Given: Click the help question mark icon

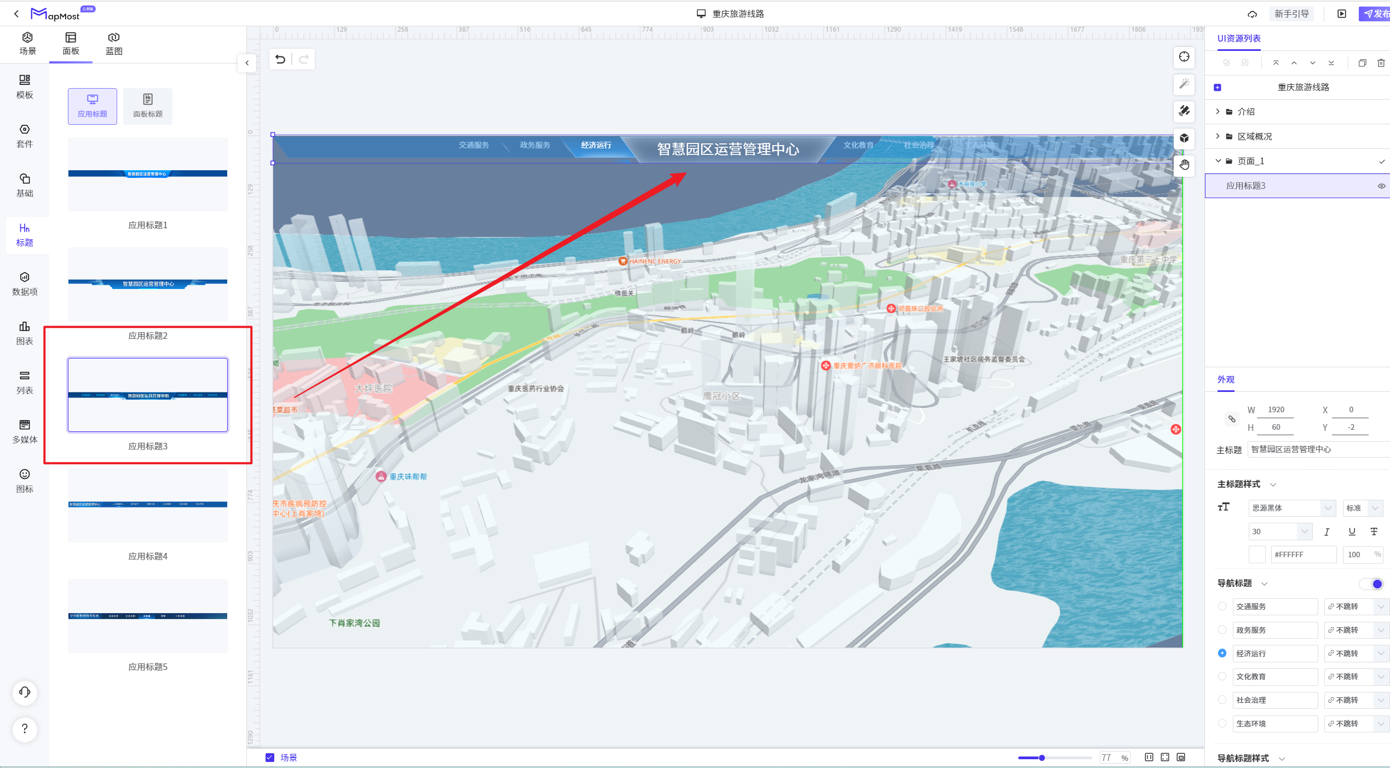Looking at the screenshot, I should [x=25, y=729].
